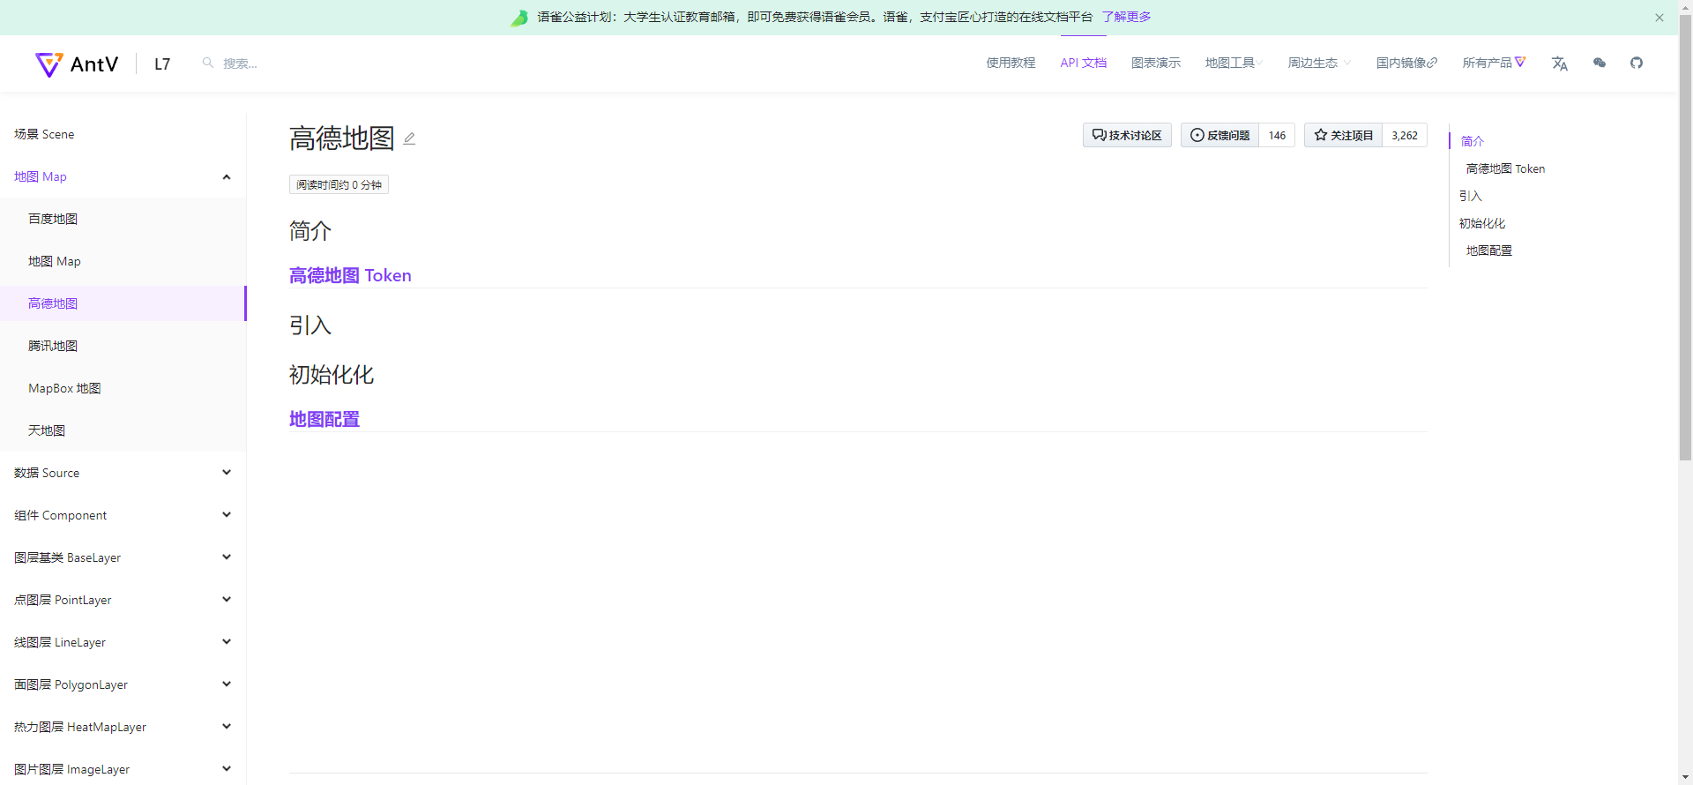The width and height of the screenshot is (1693, 785).
Task: Jump to 引入 in table of contents
Action: click(x=1470, y=196)
